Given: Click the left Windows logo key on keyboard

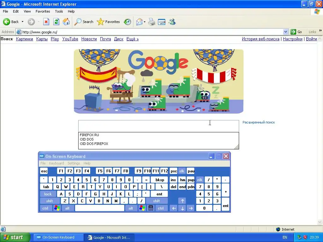Looking at the screenshot, I should click(x=57, y=208).
